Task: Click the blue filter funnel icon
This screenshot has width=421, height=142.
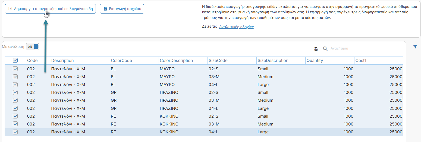Action: [x=415, y=47]
